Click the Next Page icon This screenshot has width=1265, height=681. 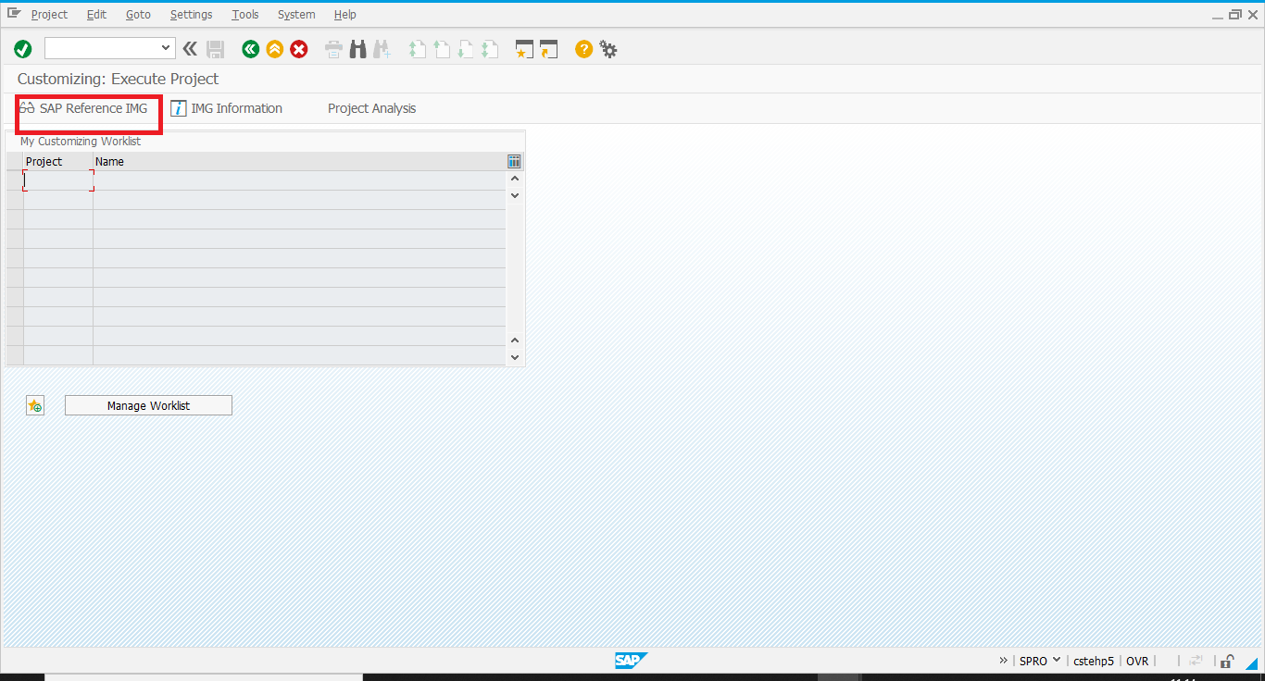pos(466,49)
